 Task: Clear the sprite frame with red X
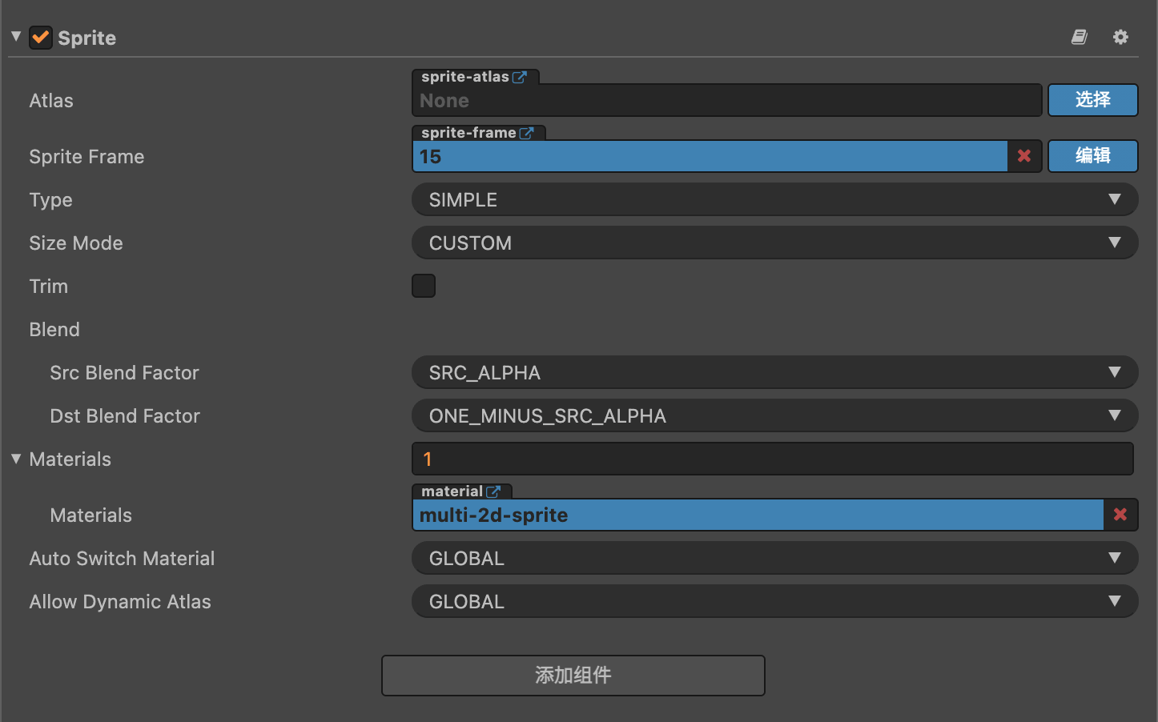tap(1024, 156)
